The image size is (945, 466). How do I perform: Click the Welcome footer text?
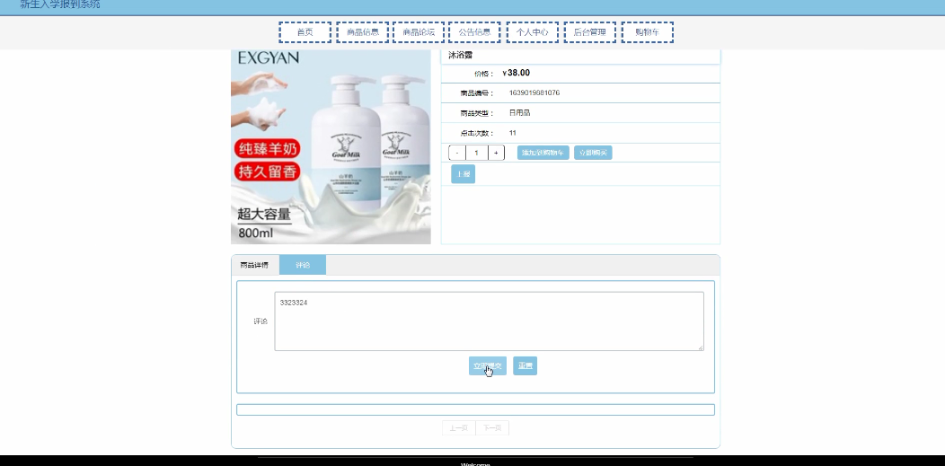pos(475,463)
